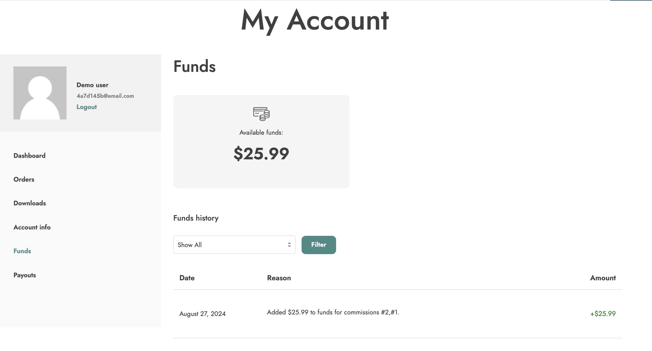Log out via the Logout link
Viewport: 652px width, 351px height.
point(86,107)
